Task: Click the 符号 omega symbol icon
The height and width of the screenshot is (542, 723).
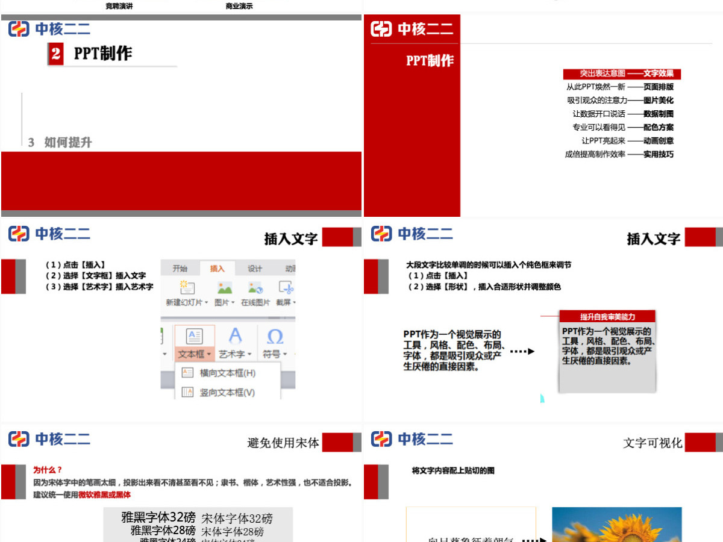Action: [x=275, y=336]
